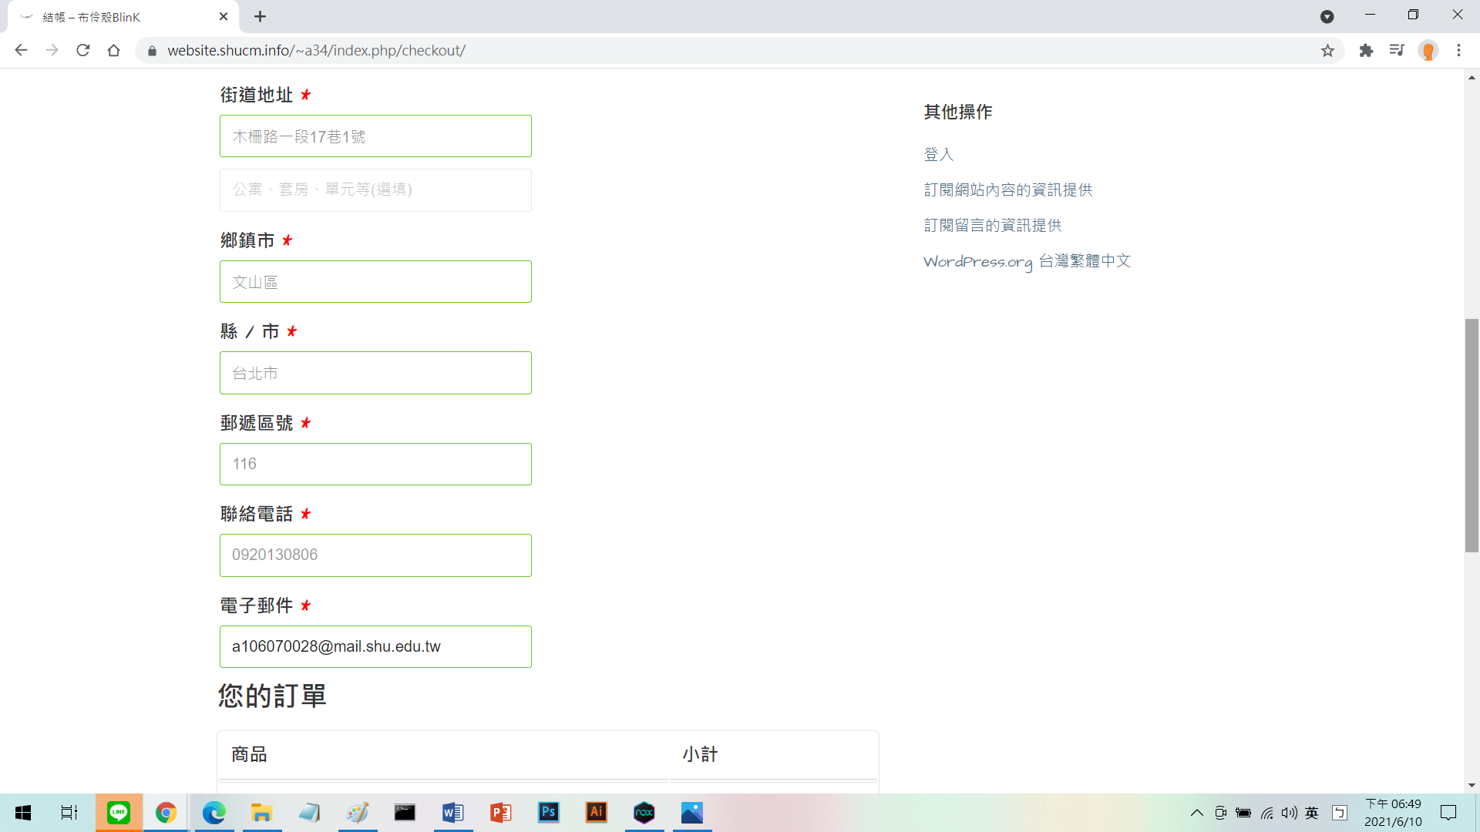Go to the browser home page

point(113,50)
